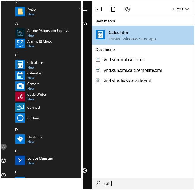Launch the Connect app

(x=34, y=108)
